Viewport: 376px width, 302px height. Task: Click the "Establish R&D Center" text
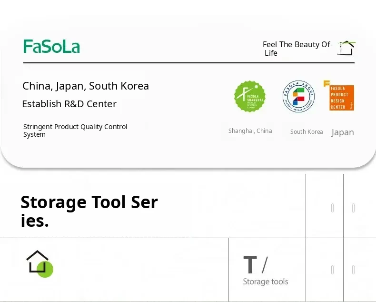point(69,104)
